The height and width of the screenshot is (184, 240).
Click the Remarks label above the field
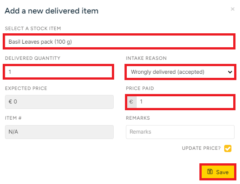click(x=138, y=118)
